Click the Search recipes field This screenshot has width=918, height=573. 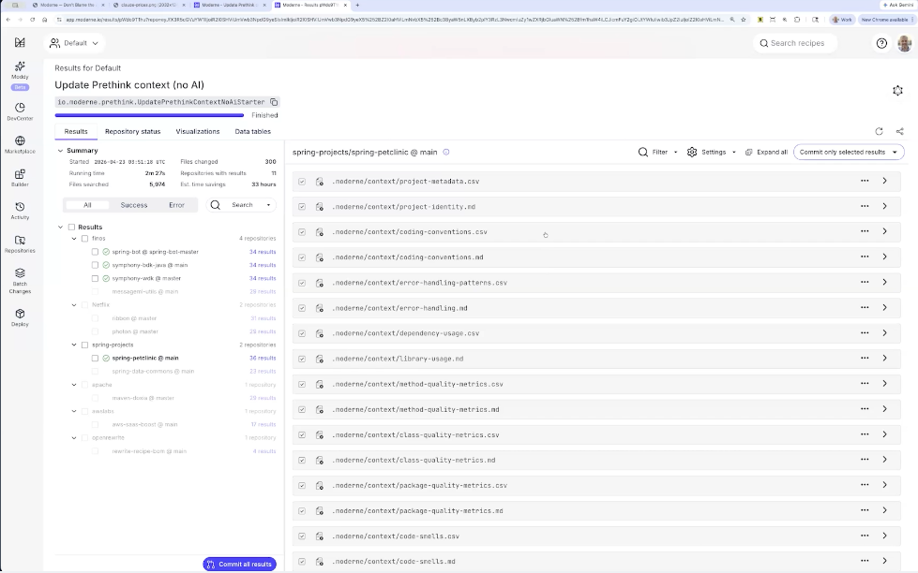(x=795, y=43)
